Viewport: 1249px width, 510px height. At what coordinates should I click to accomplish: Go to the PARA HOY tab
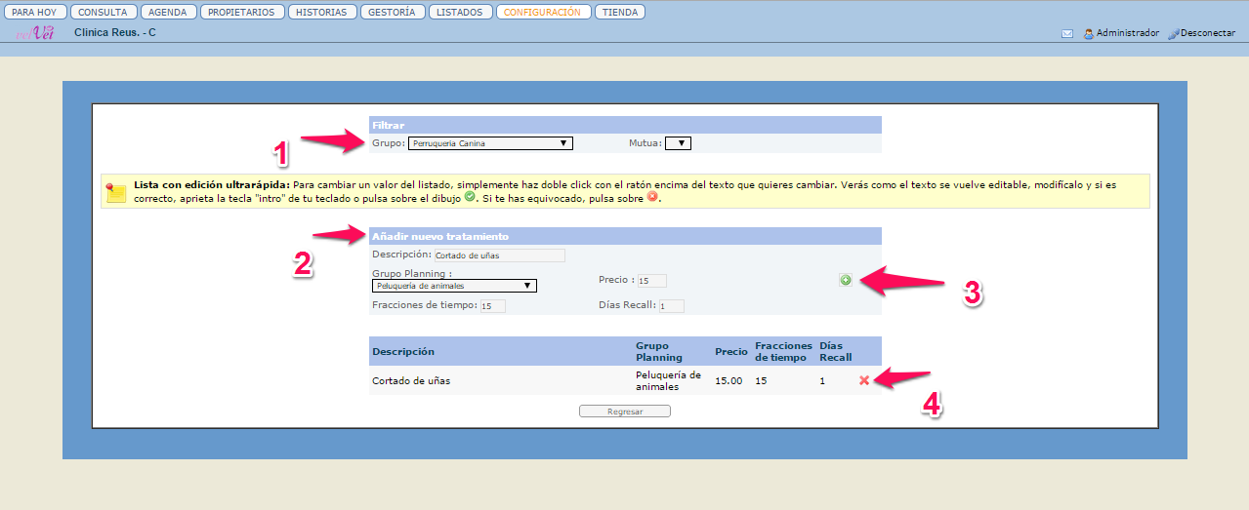pyautogui.click(x=34, y=13)
